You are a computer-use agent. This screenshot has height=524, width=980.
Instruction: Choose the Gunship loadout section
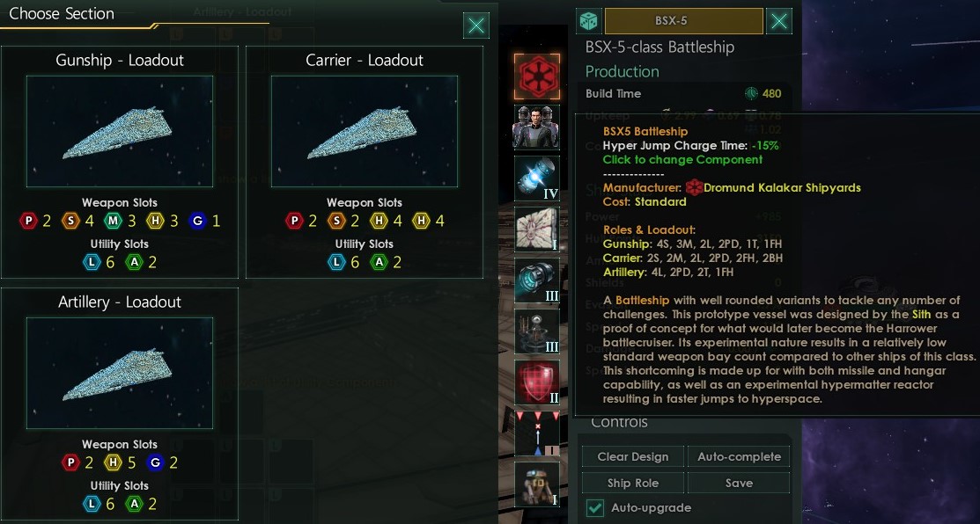click(120, 162)
